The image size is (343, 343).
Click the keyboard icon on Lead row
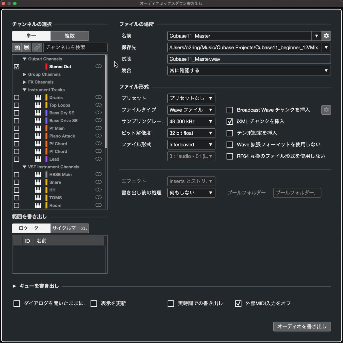click(38, 159)
